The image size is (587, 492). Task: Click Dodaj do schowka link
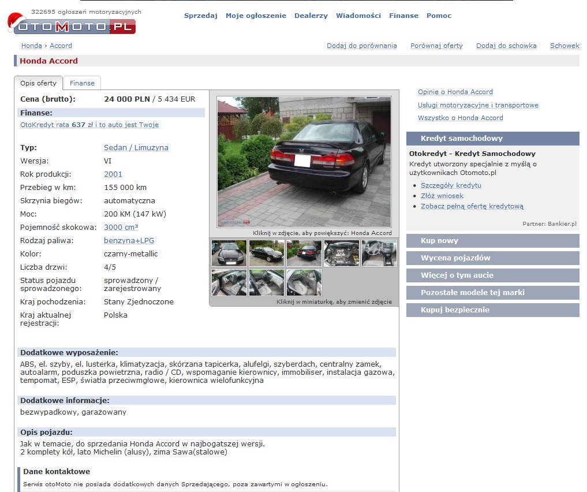point(506,45)
